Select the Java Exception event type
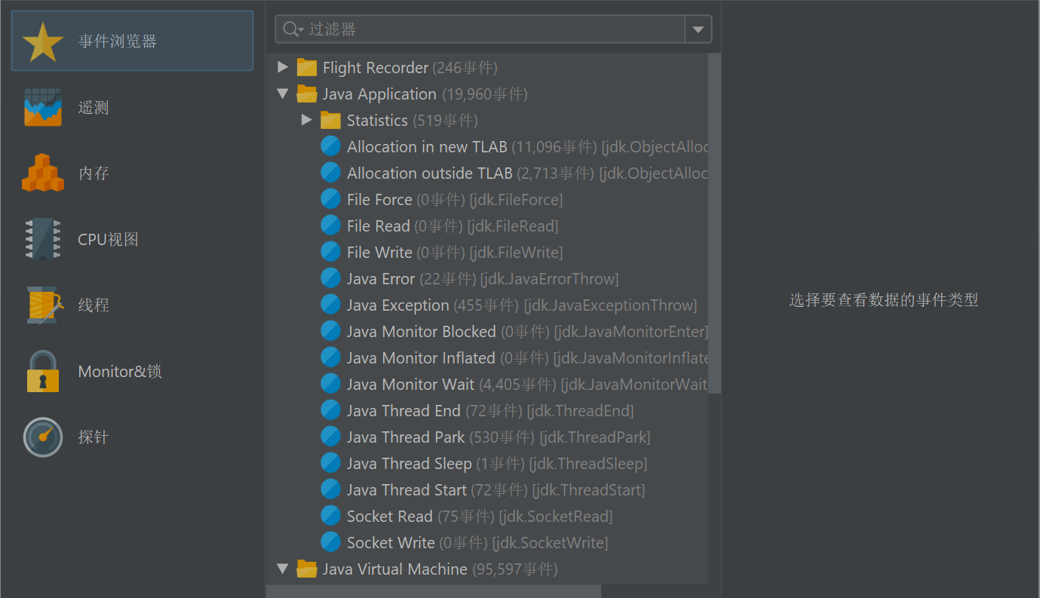The width and height of the screenshot is (1040, 598). pyautogui.click(x=487, y=305)
